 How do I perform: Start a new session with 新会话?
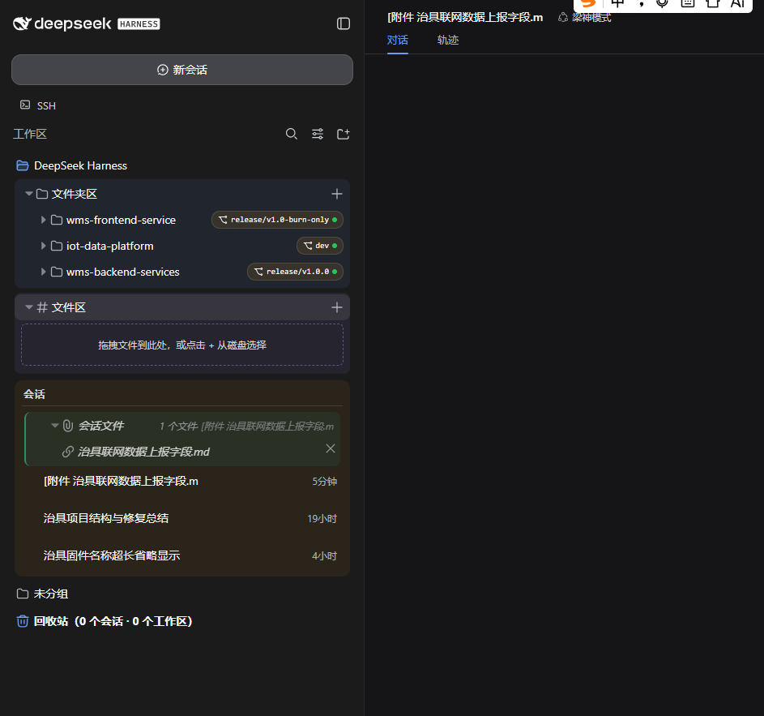click(182, 70)
